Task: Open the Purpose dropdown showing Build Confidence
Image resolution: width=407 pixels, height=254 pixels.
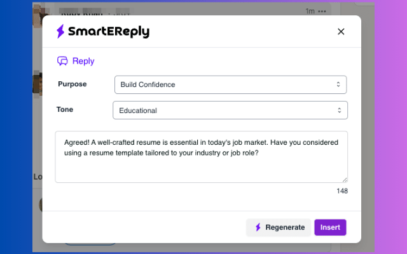Action: [230, 84]
